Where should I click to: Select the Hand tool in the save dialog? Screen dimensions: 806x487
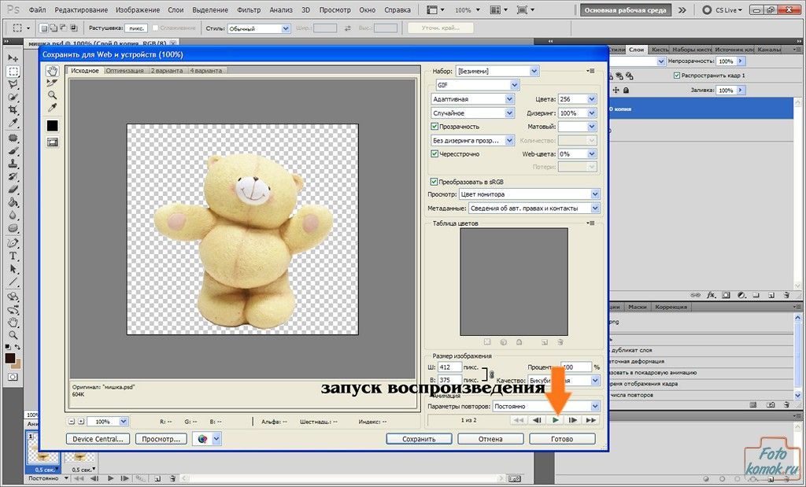(53, 71)
